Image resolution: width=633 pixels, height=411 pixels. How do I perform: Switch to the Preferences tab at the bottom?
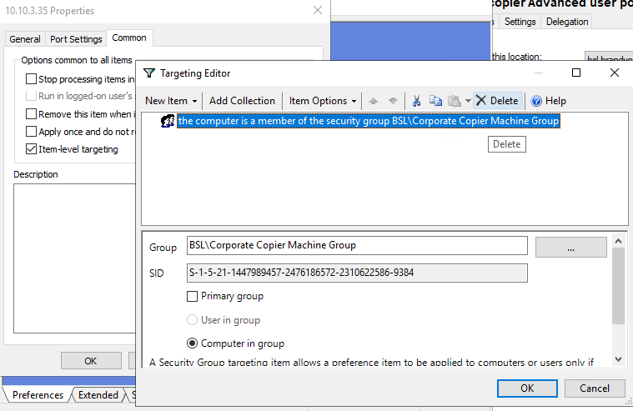(38, 395)
